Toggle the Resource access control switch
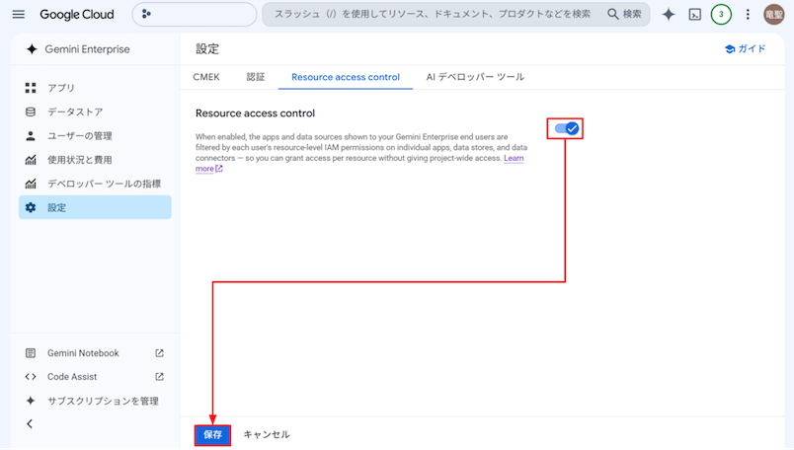The height and width of the screenshot is (450, 794). point(566,128)
